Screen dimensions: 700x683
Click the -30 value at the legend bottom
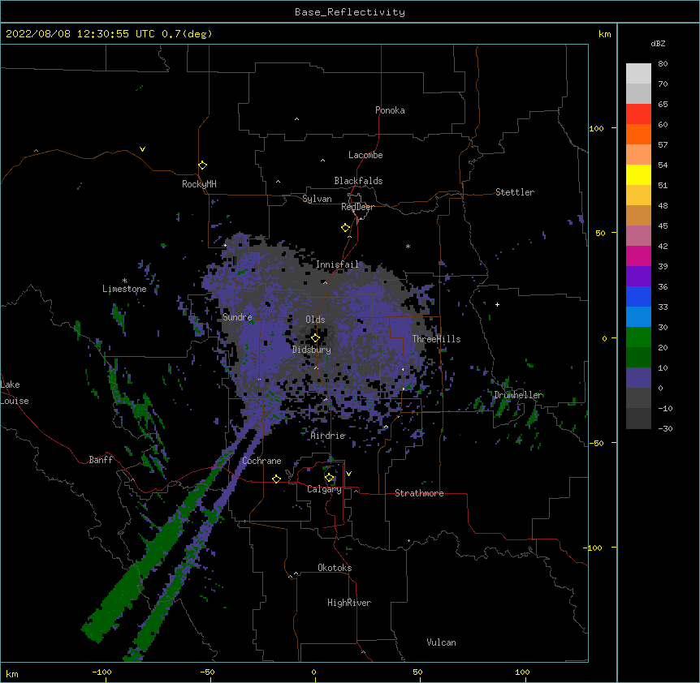pyautogui.click(x=665, y=429)
